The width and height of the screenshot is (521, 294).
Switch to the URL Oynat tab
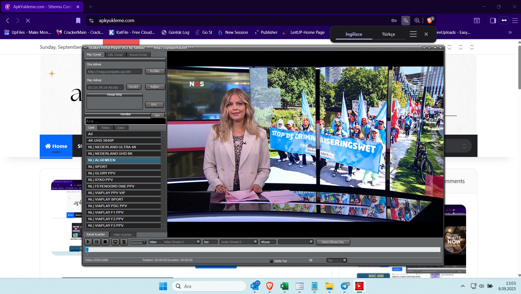(115, 55)
